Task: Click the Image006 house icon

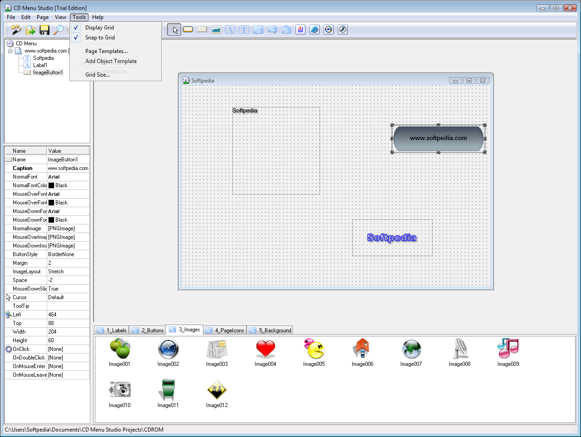Action: [363, 349]
